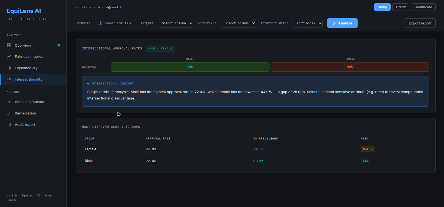The image size is (444, 207).
Task: Expand the Intersect with optional dropdown
Action: pyautogui.click(x=308, y=23)
